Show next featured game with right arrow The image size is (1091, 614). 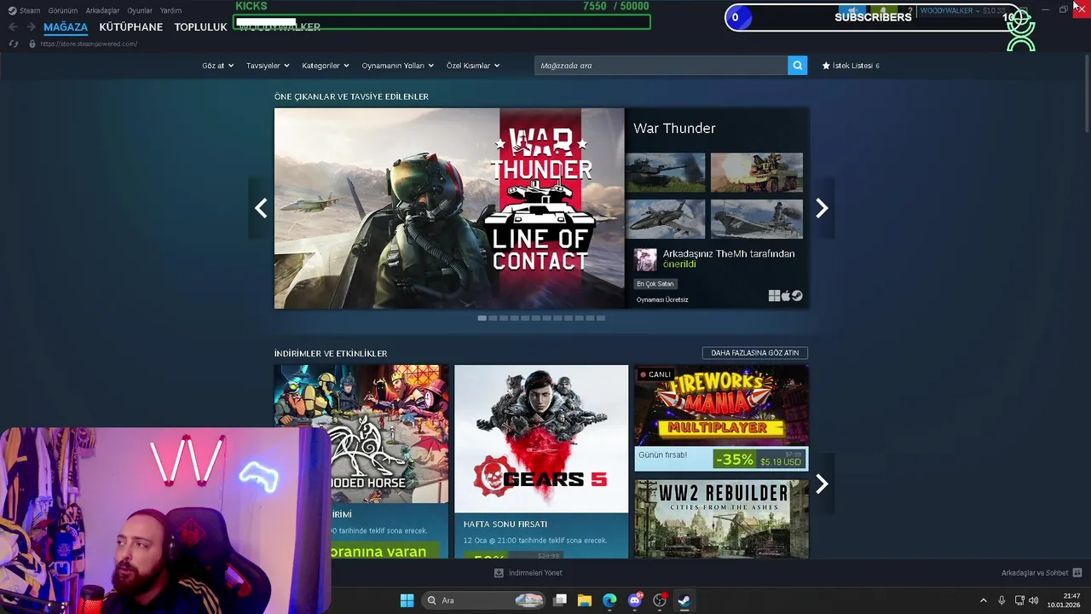[822, 208]
